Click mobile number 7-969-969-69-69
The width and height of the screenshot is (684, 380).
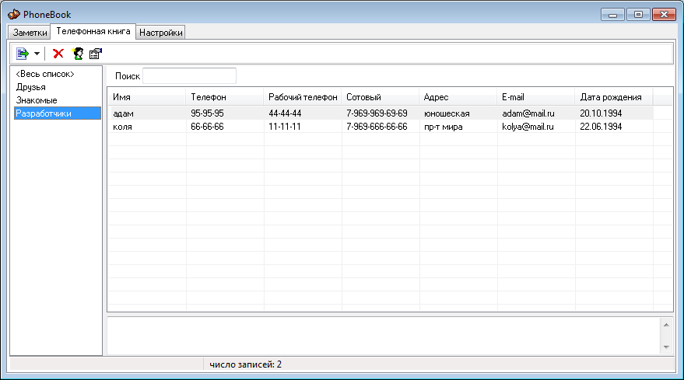(x=377, y=113)
